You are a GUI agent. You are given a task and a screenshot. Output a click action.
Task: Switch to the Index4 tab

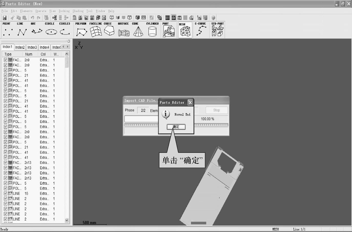click(44, 47)
